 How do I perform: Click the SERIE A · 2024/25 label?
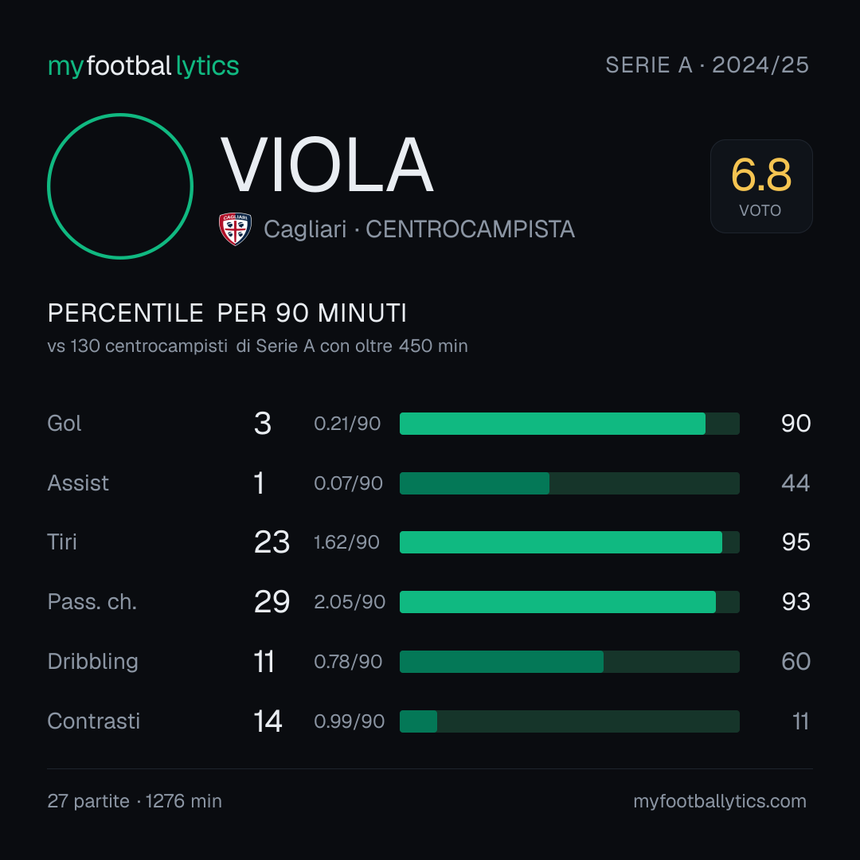(707, 64)
